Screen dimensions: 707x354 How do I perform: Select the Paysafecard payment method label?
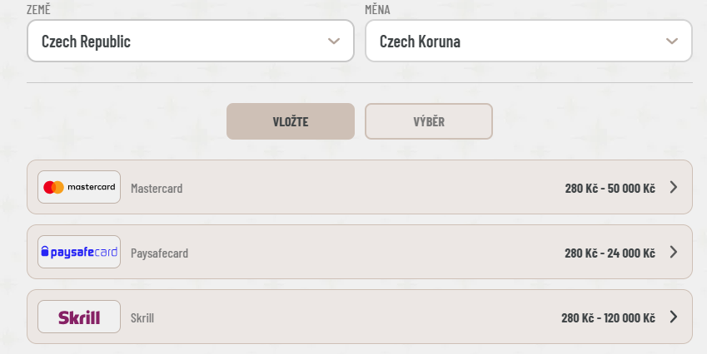(x=159, y=253)
